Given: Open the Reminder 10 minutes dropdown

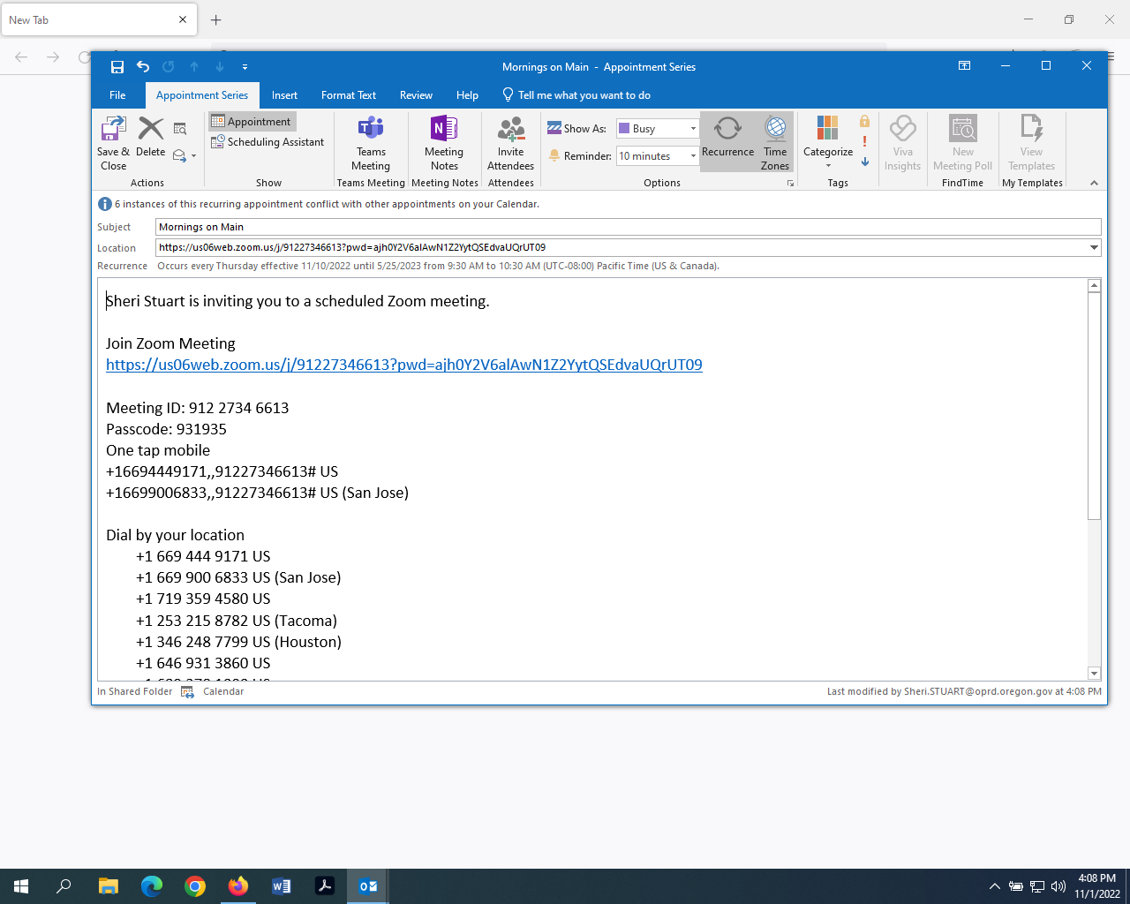Looking at the screenshot, I should tap(693, 156).
